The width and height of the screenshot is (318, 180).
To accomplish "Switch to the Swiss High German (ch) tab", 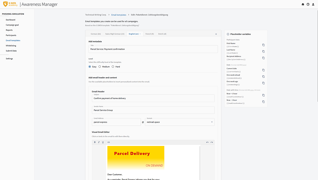I will point(115,34).
